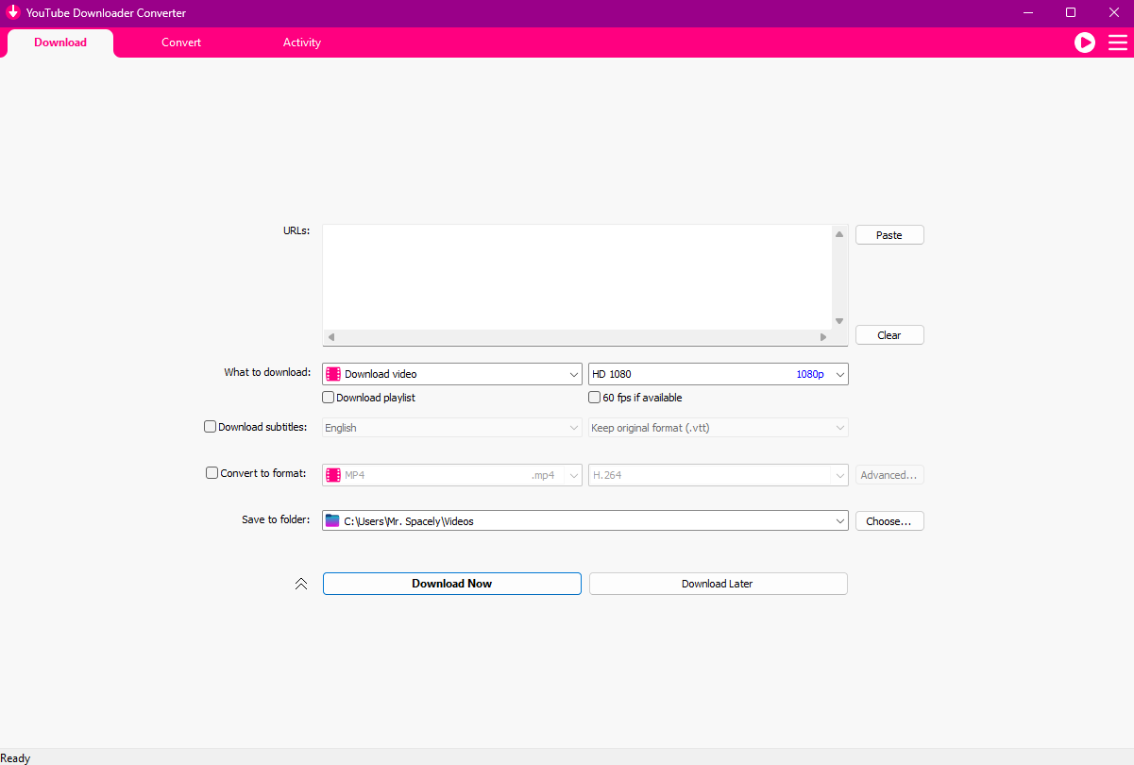Click inside the URLs text area
The image size is (1134, 765).
pos(577,277)
